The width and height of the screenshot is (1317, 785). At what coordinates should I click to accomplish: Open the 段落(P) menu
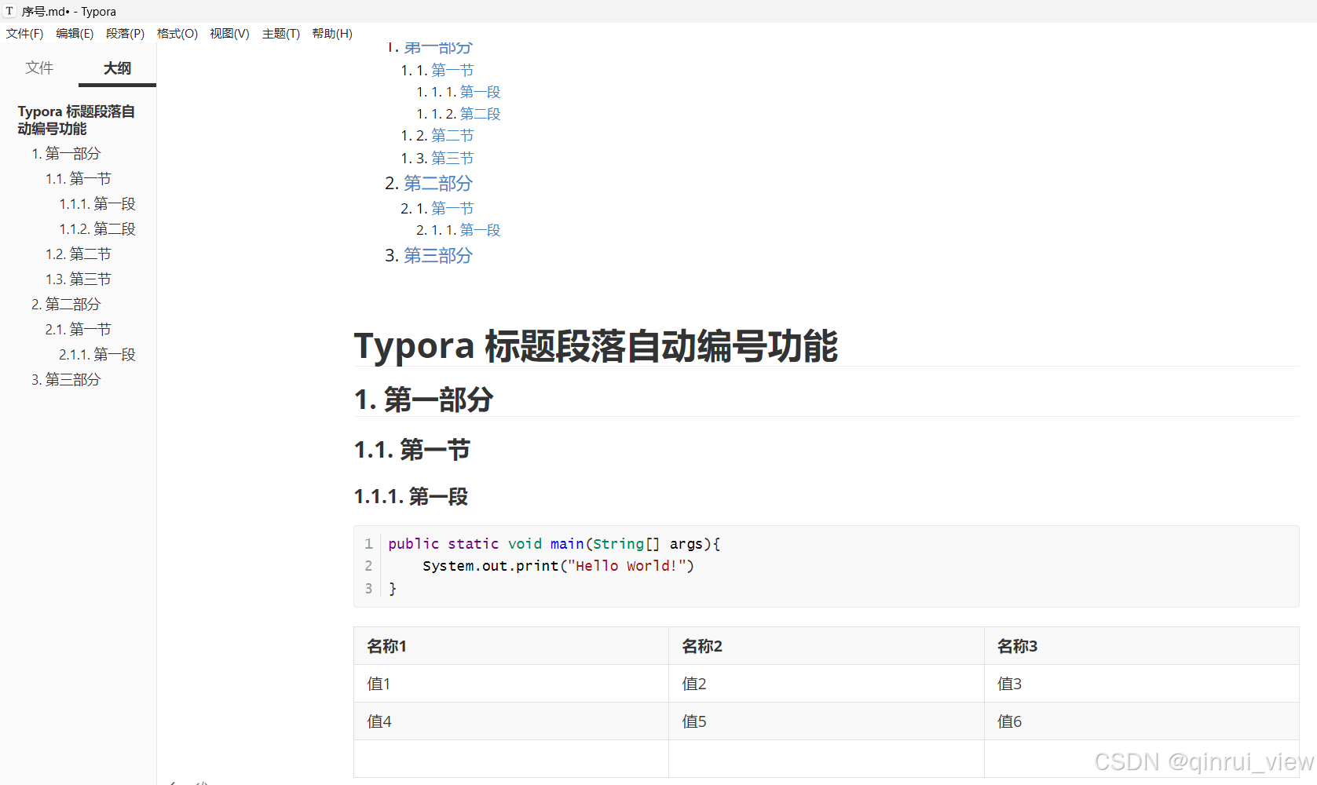coord(126,34)
